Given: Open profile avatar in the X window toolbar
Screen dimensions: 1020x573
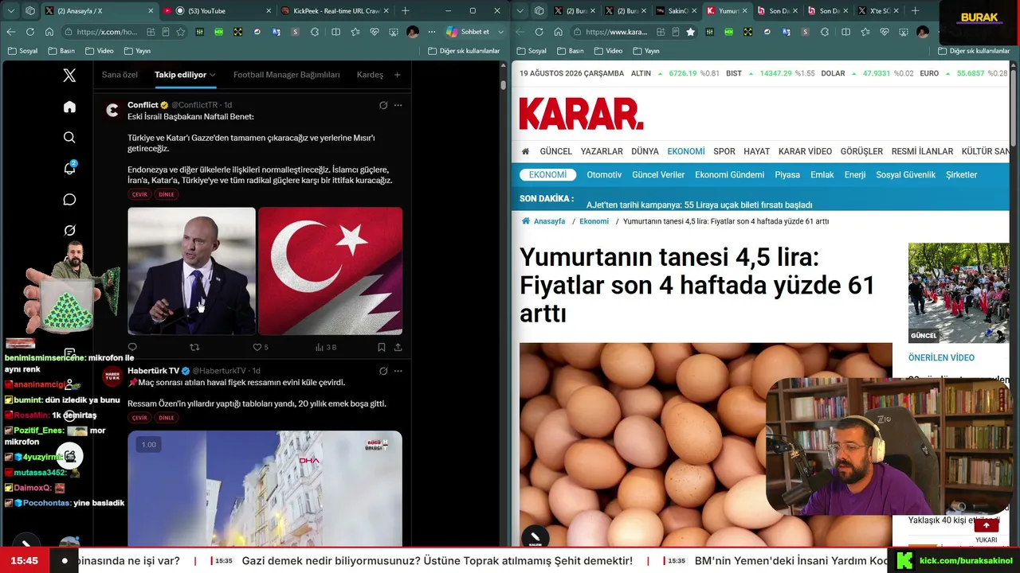Looking at the screenshot, I should 413,32.
